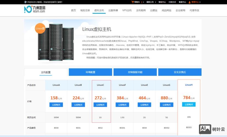Click the 500M web space cell

(78, 118)
